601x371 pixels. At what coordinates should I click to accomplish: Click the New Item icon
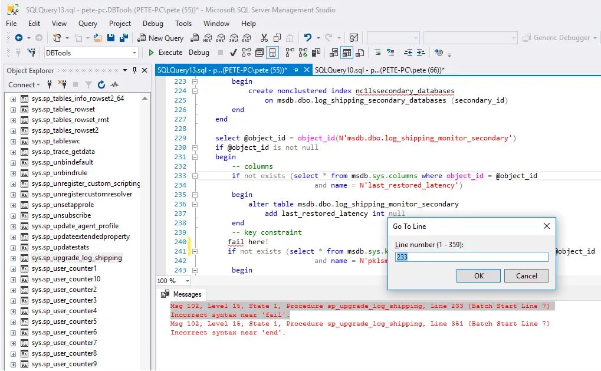57,38
